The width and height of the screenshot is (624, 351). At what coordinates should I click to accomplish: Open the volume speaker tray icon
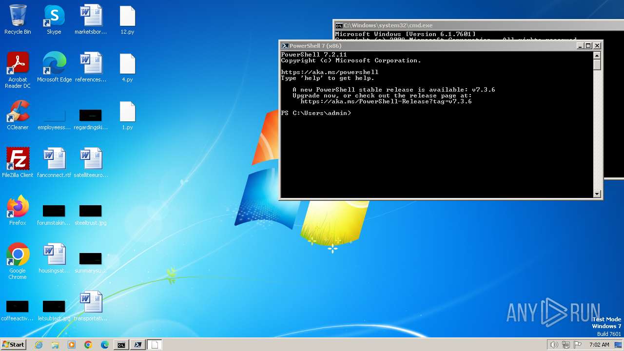554,345
